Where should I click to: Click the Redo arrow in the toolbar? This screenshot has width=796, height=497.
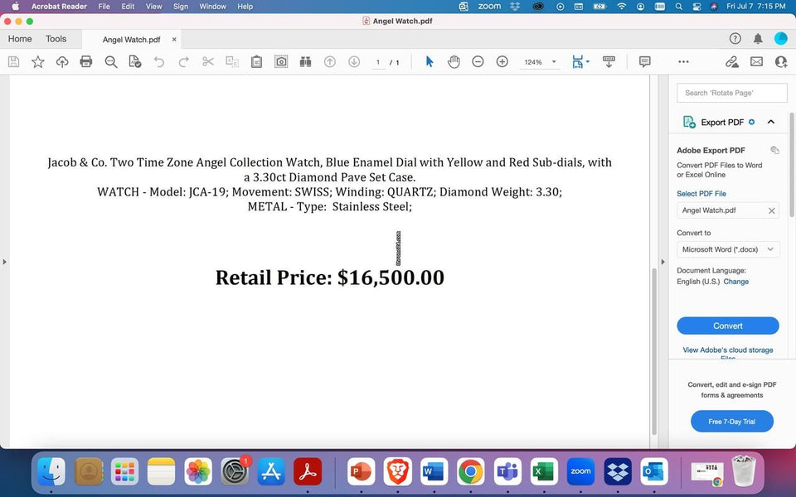pos(183,62)
